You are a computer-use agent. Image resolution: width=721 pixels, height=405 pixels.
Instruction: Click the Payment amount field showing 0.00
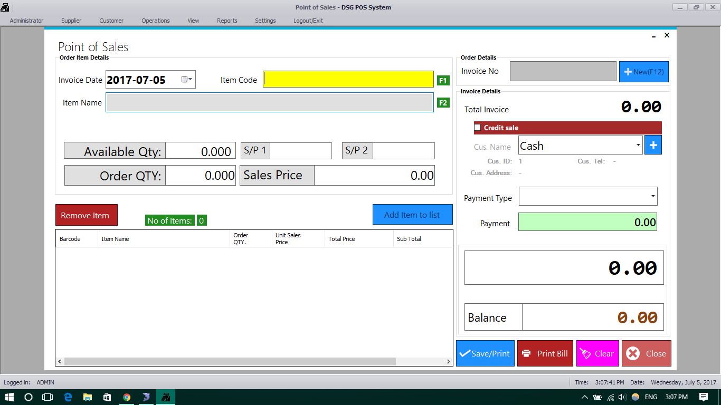587,221
